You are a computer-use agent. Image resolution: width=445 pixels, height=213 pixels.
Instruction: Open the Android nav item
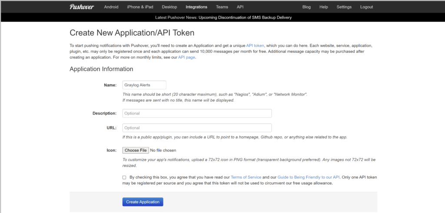point(111,7)
